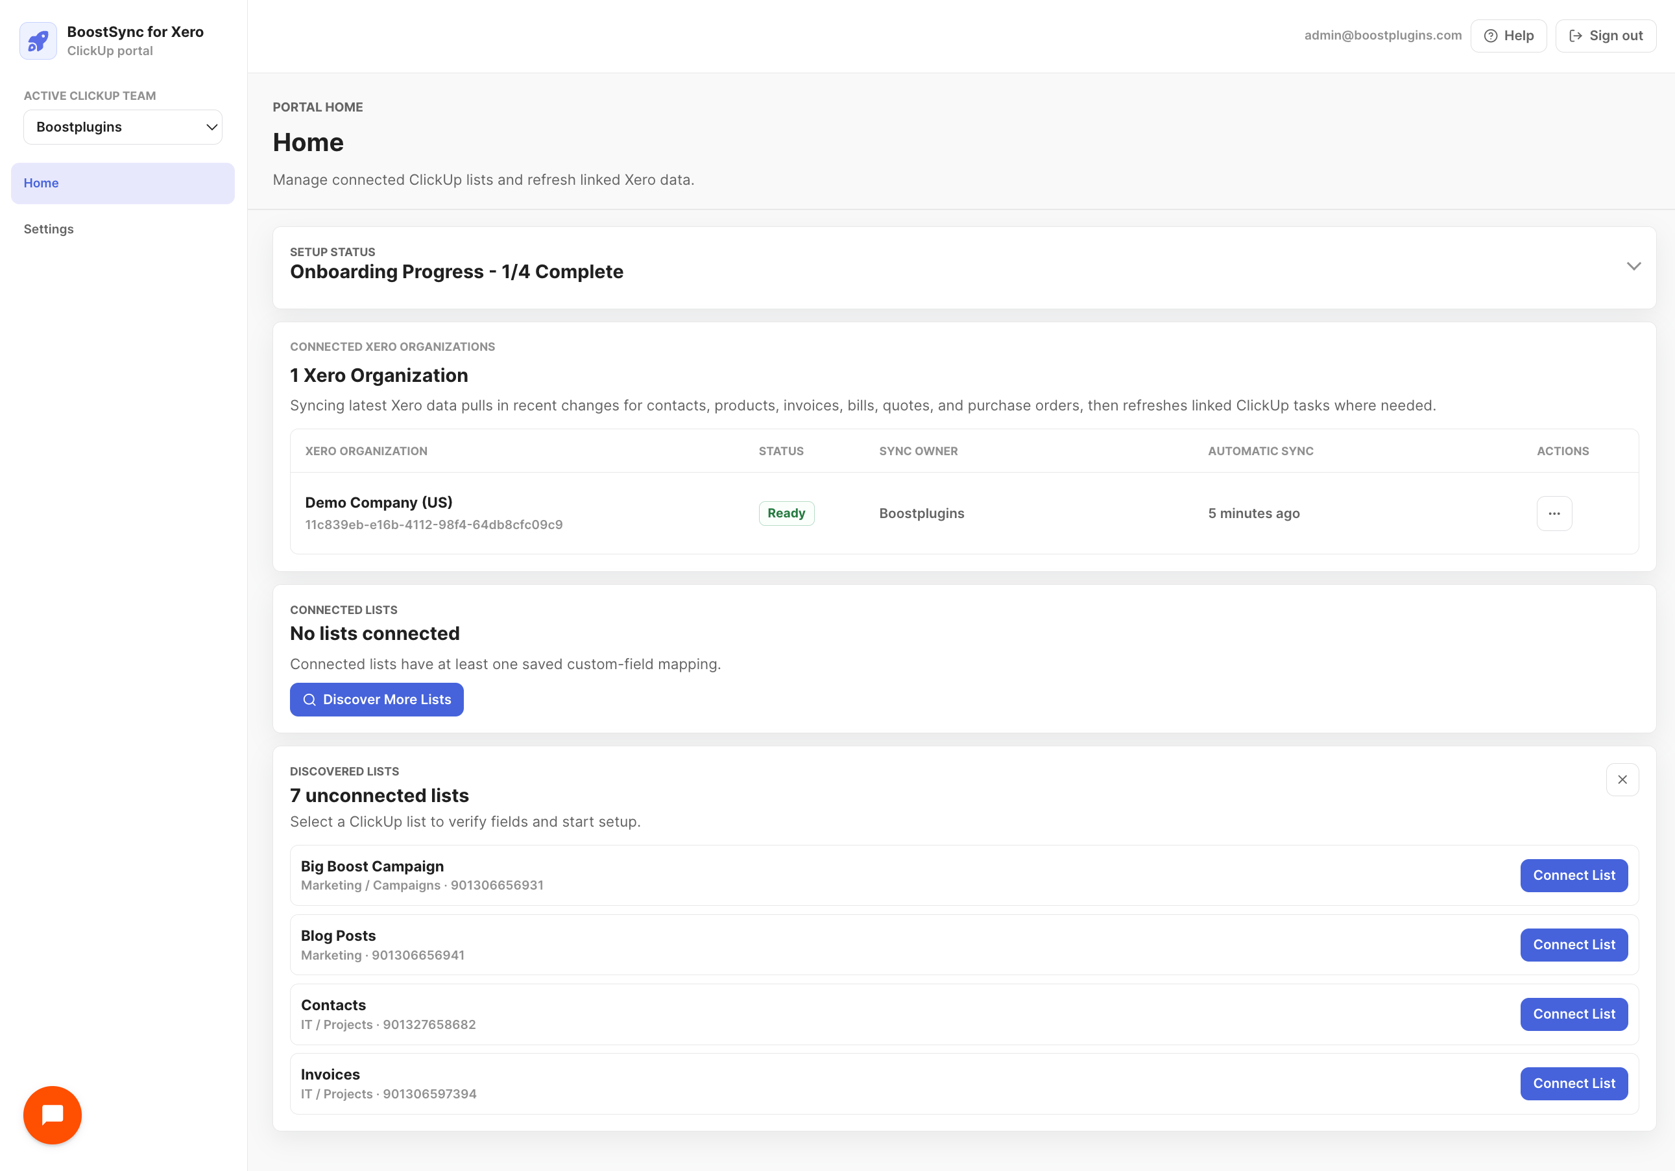Image resolution: width=1675 pixels, height=1171 pixels.
Task: Connect the Invoices list
Action: pyautogui.click(x=1574, y=1083)
